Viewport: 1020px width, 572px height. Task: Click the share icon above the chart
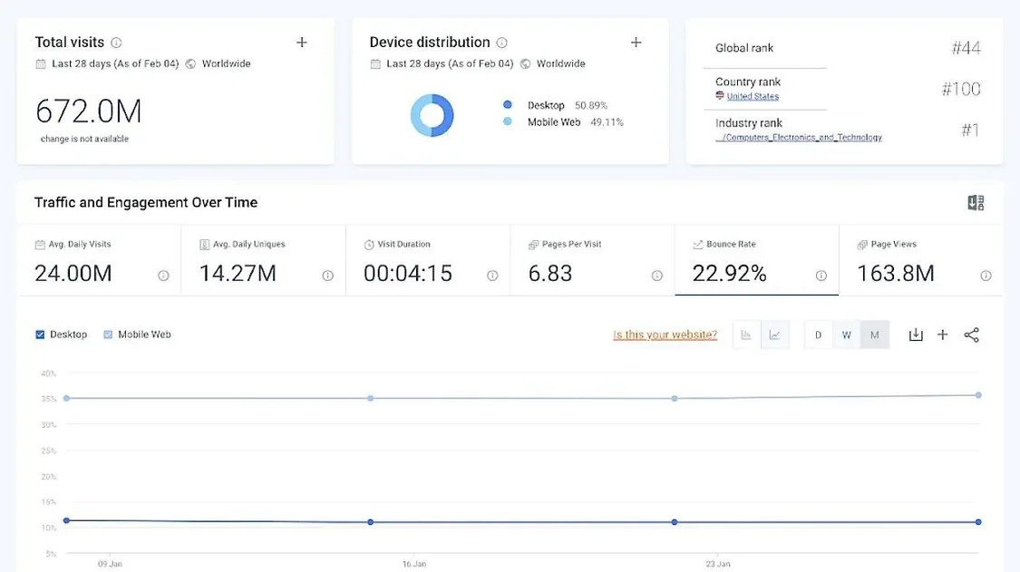point(971,335)
